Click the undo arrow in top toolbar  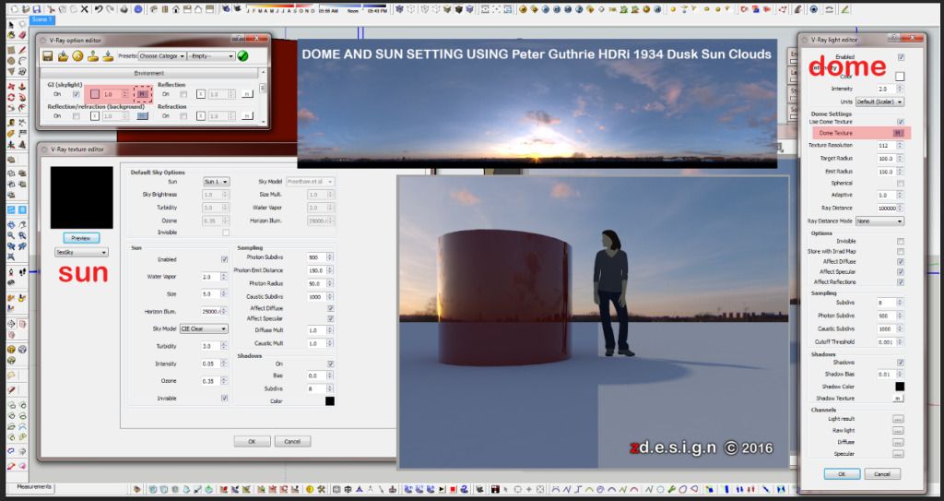coord(98,9)
